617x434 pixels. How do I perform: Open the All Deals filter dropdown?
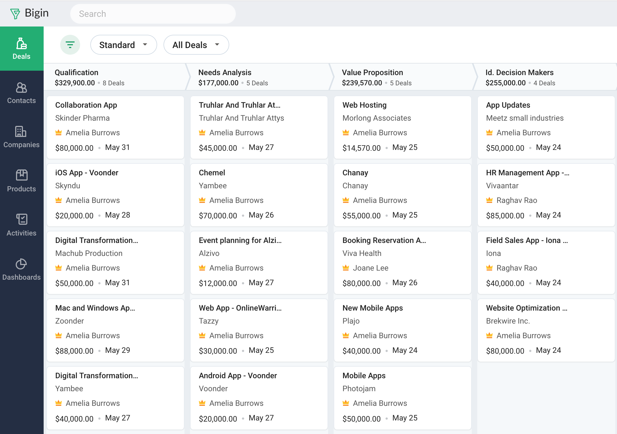pyautogui.click(x=196, y=45)
